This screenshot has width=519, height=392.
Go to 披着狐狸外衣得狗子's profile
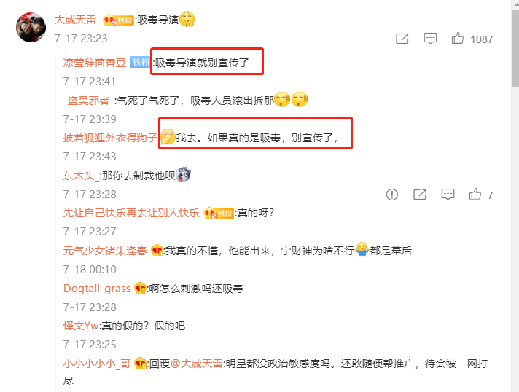pyautogui.click(x=110, y=138)
